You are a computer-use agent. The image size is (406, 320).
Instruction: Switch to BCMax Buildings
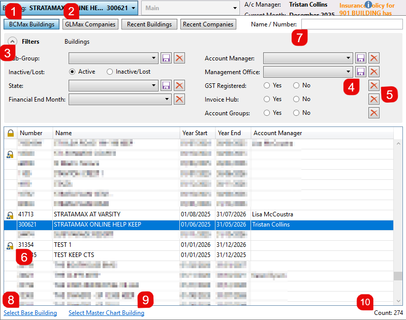pyautogui.click(x=32, y=24)
